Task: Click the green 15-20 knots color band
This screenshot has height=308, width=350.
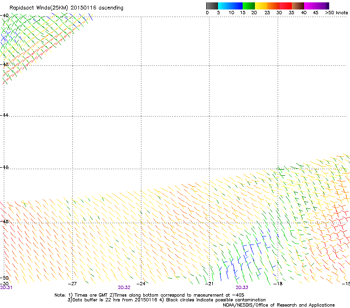Action: coord(249,6)
